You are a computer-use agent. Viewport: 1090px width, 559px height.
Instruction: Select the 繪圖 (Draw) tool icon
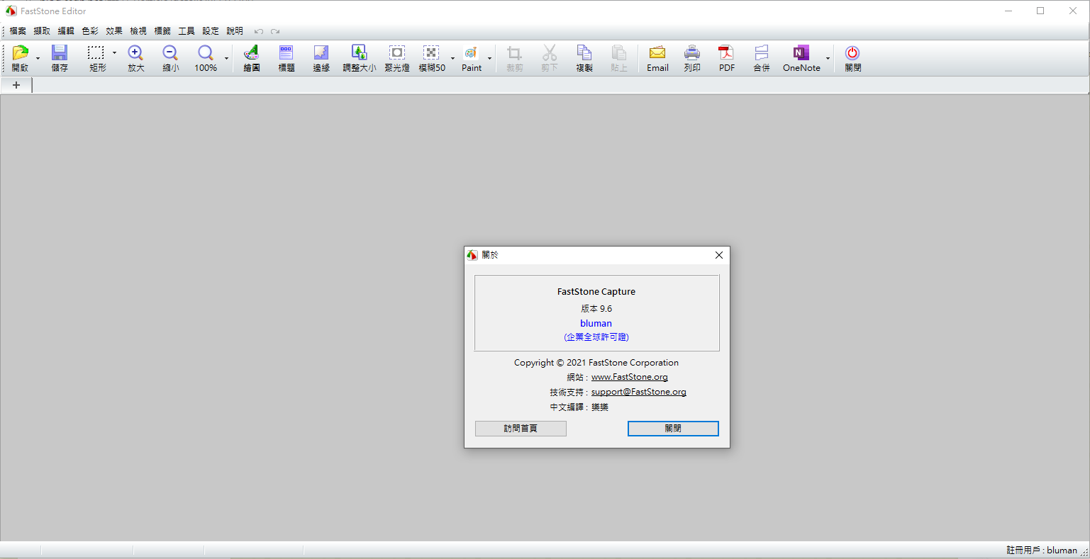click(x=251, y=54)
